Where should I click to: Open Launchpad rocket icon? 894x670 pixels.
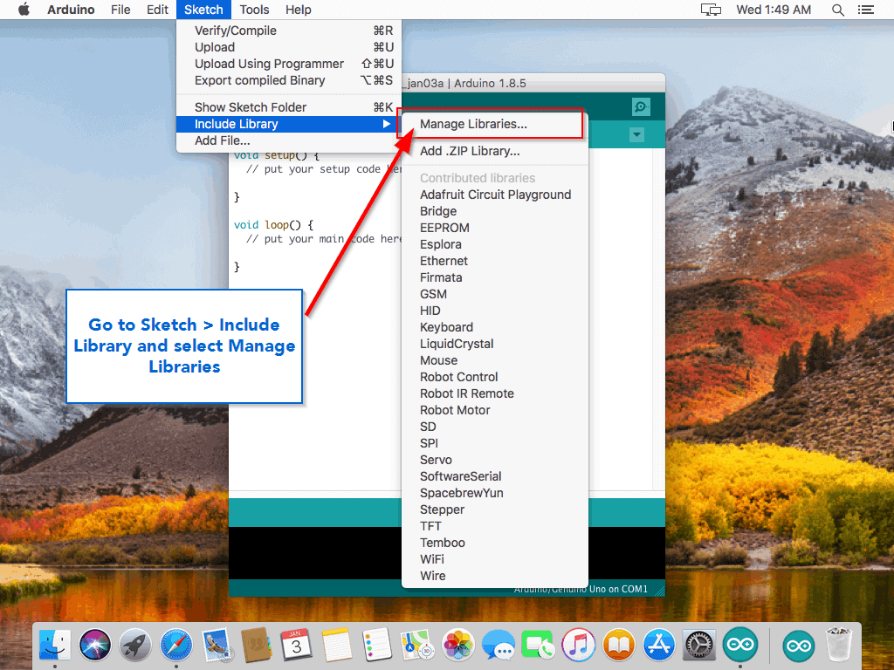(x=135, y=645)
